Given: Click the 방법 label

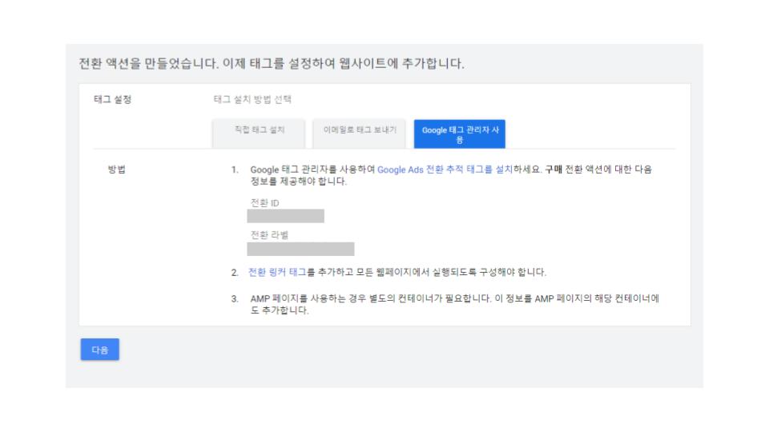Looking at the screenshot, I should click(117, 170).
